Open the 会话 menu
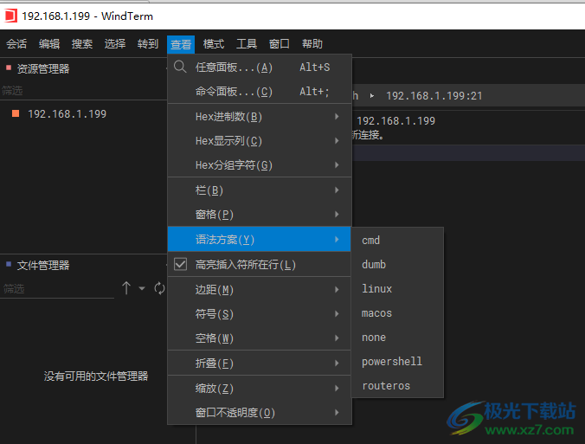This screenshot has width=585, height=444. (x=16, y=44)
